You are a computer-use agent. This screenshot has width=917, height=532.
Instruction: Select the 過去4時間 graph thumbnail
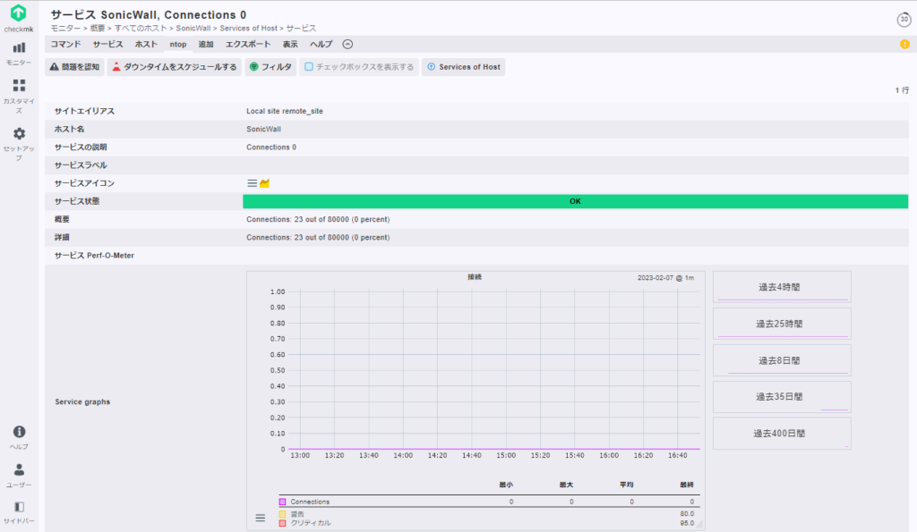coord(782,287)
